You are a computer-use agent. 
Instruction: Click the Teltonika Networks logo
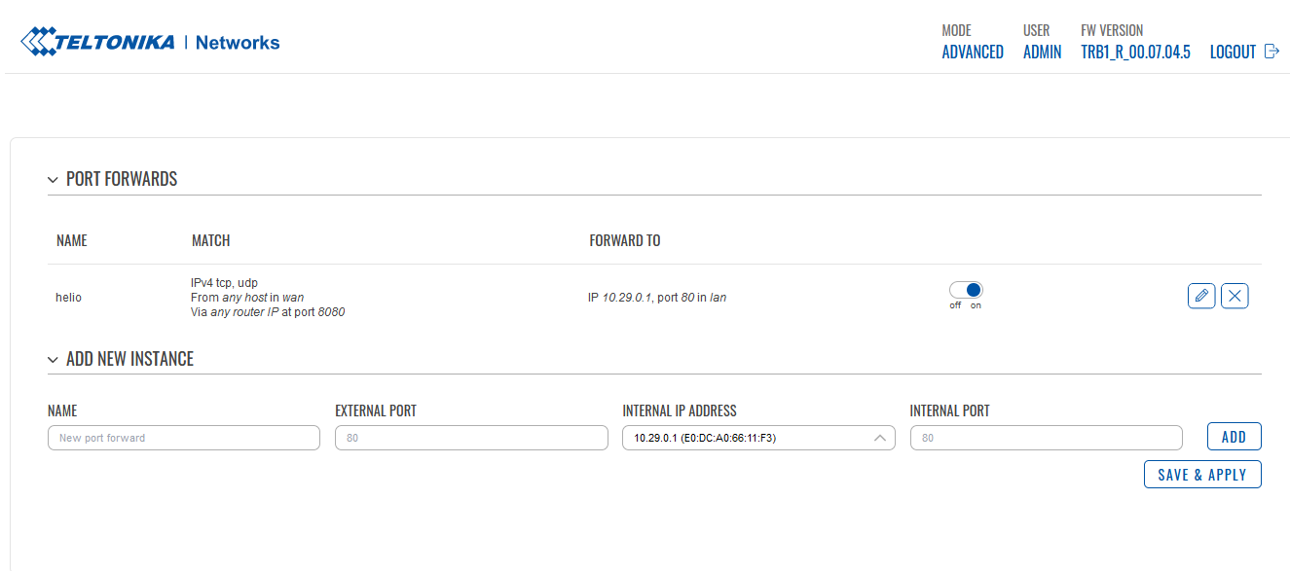tap(150, 42)
